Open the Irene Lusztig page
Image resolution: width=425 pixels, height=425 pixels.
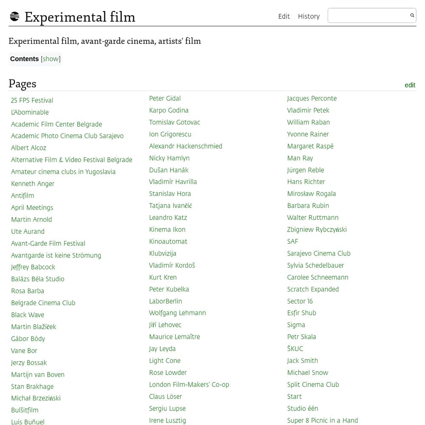[x=167, y=420]
